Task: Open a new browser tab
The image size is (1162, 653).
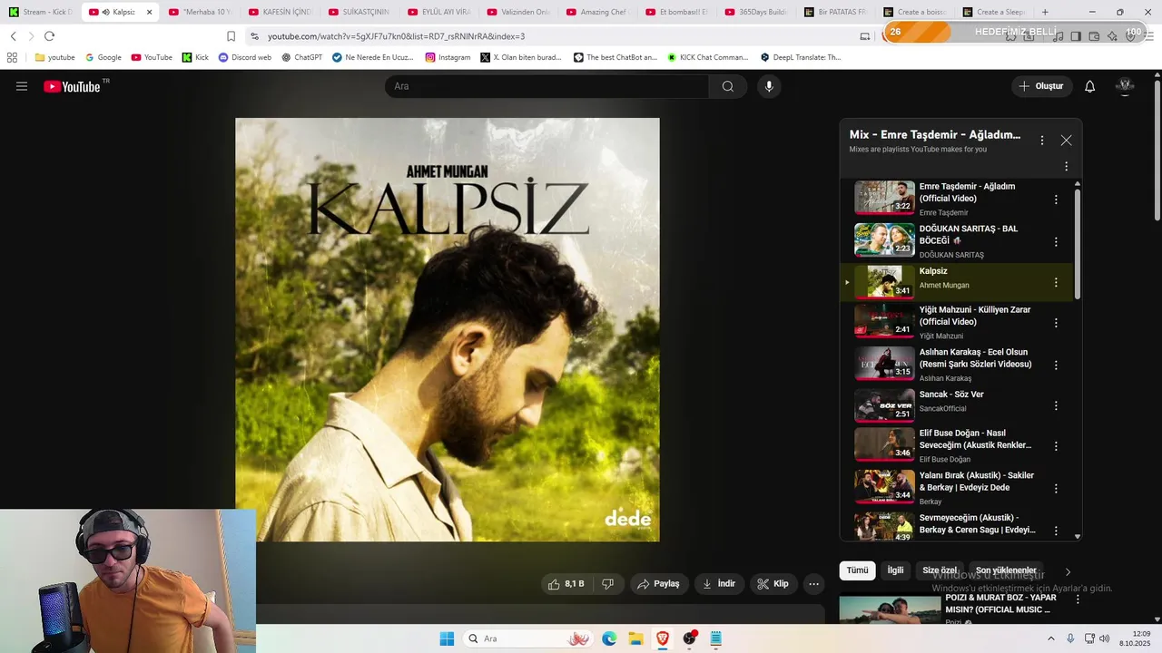Action: pyautogui.click(x=1045, y=12)
